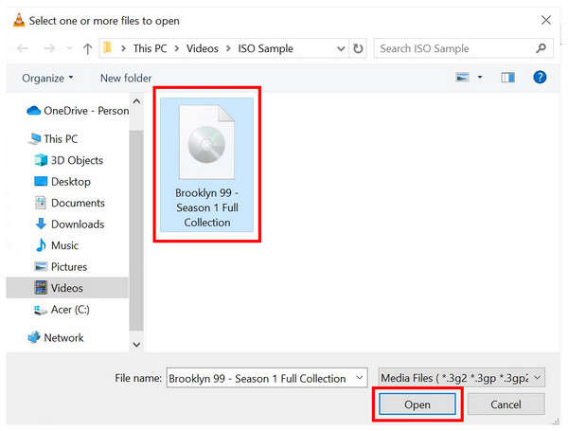Click the Downloads arrow icon

[x=41, y=224]
